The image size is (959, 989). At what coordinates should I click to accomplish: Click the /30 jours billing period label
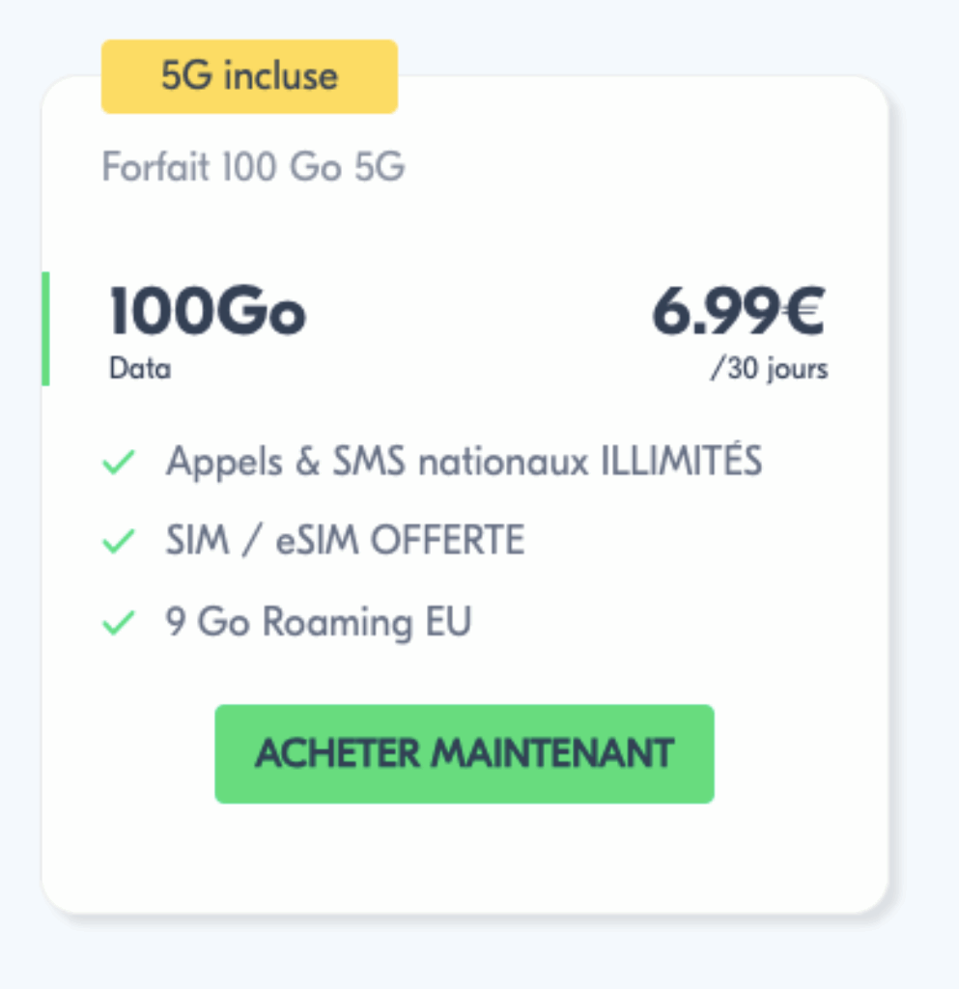[769, 370]
